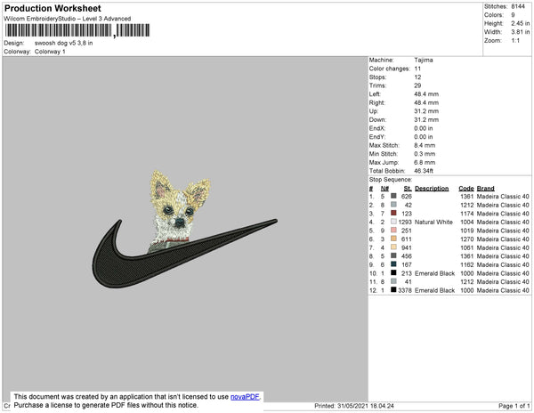
Task: Select the Min Stitch value "0.3 mm"
Action: pyautogui.click(x=425, y=154)
